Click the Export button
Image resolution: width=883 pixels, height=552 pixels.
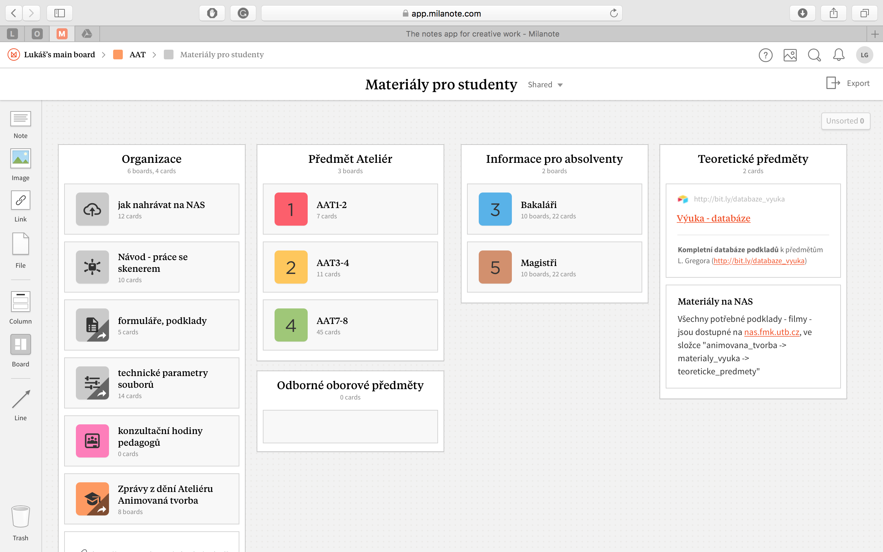click(848, 83)
